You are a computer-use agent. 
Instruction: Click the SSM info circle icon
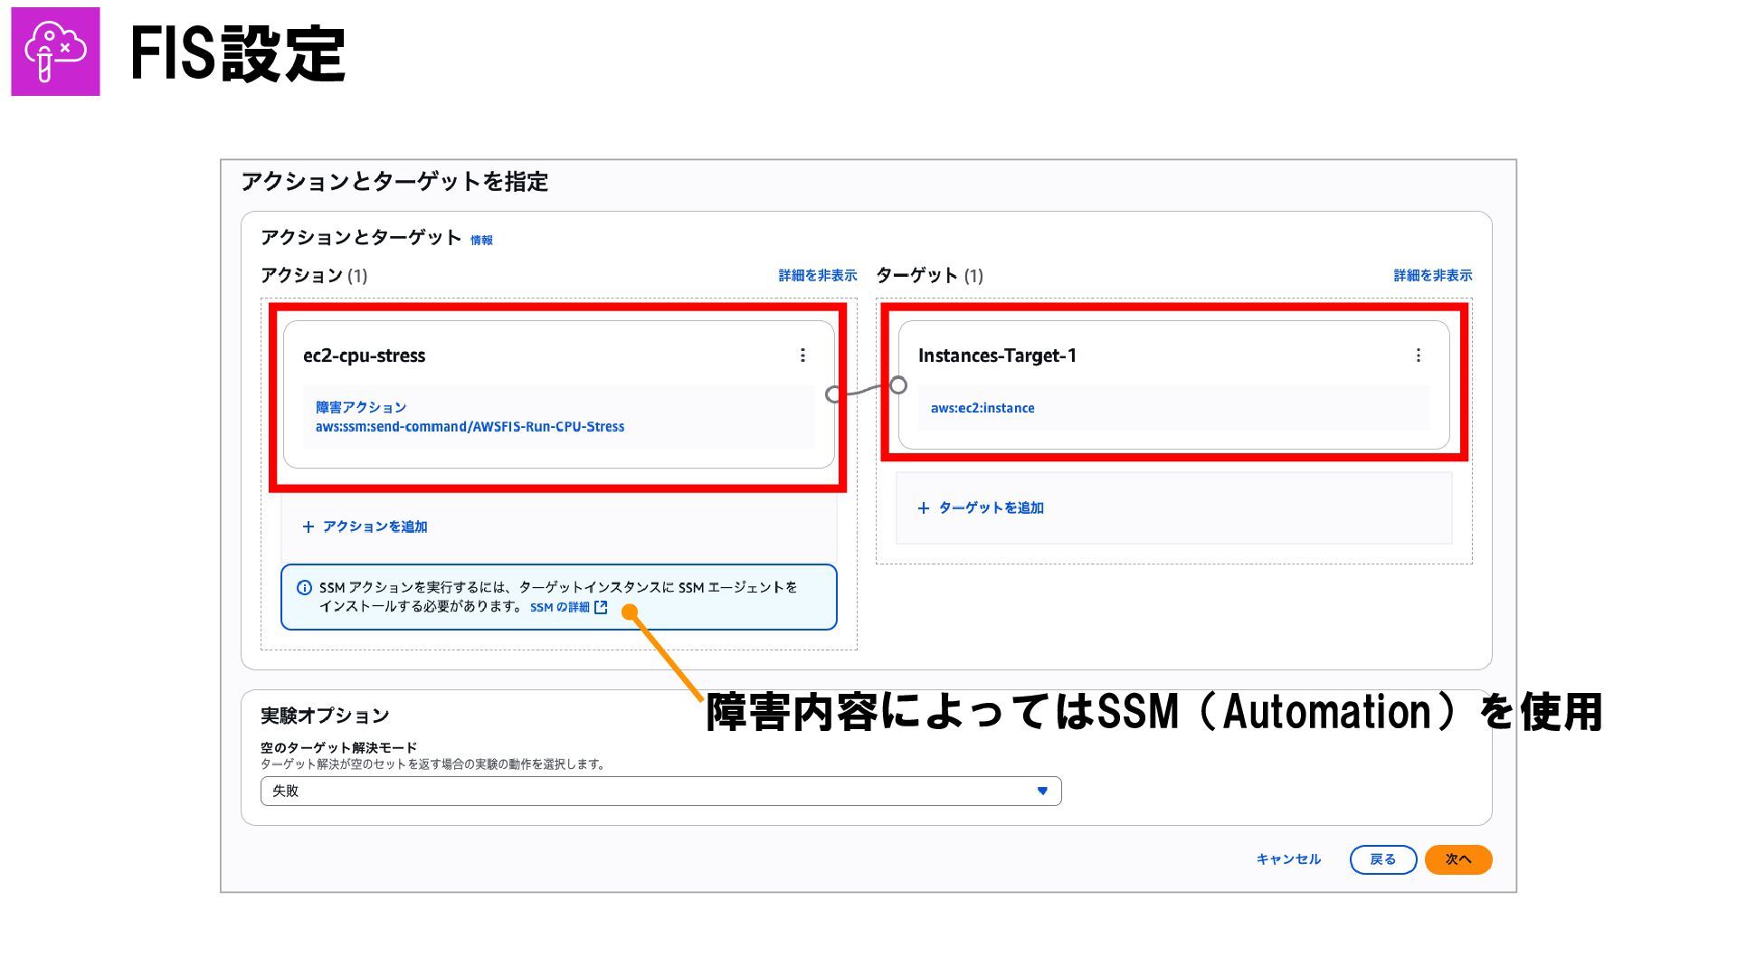(305, 588)
